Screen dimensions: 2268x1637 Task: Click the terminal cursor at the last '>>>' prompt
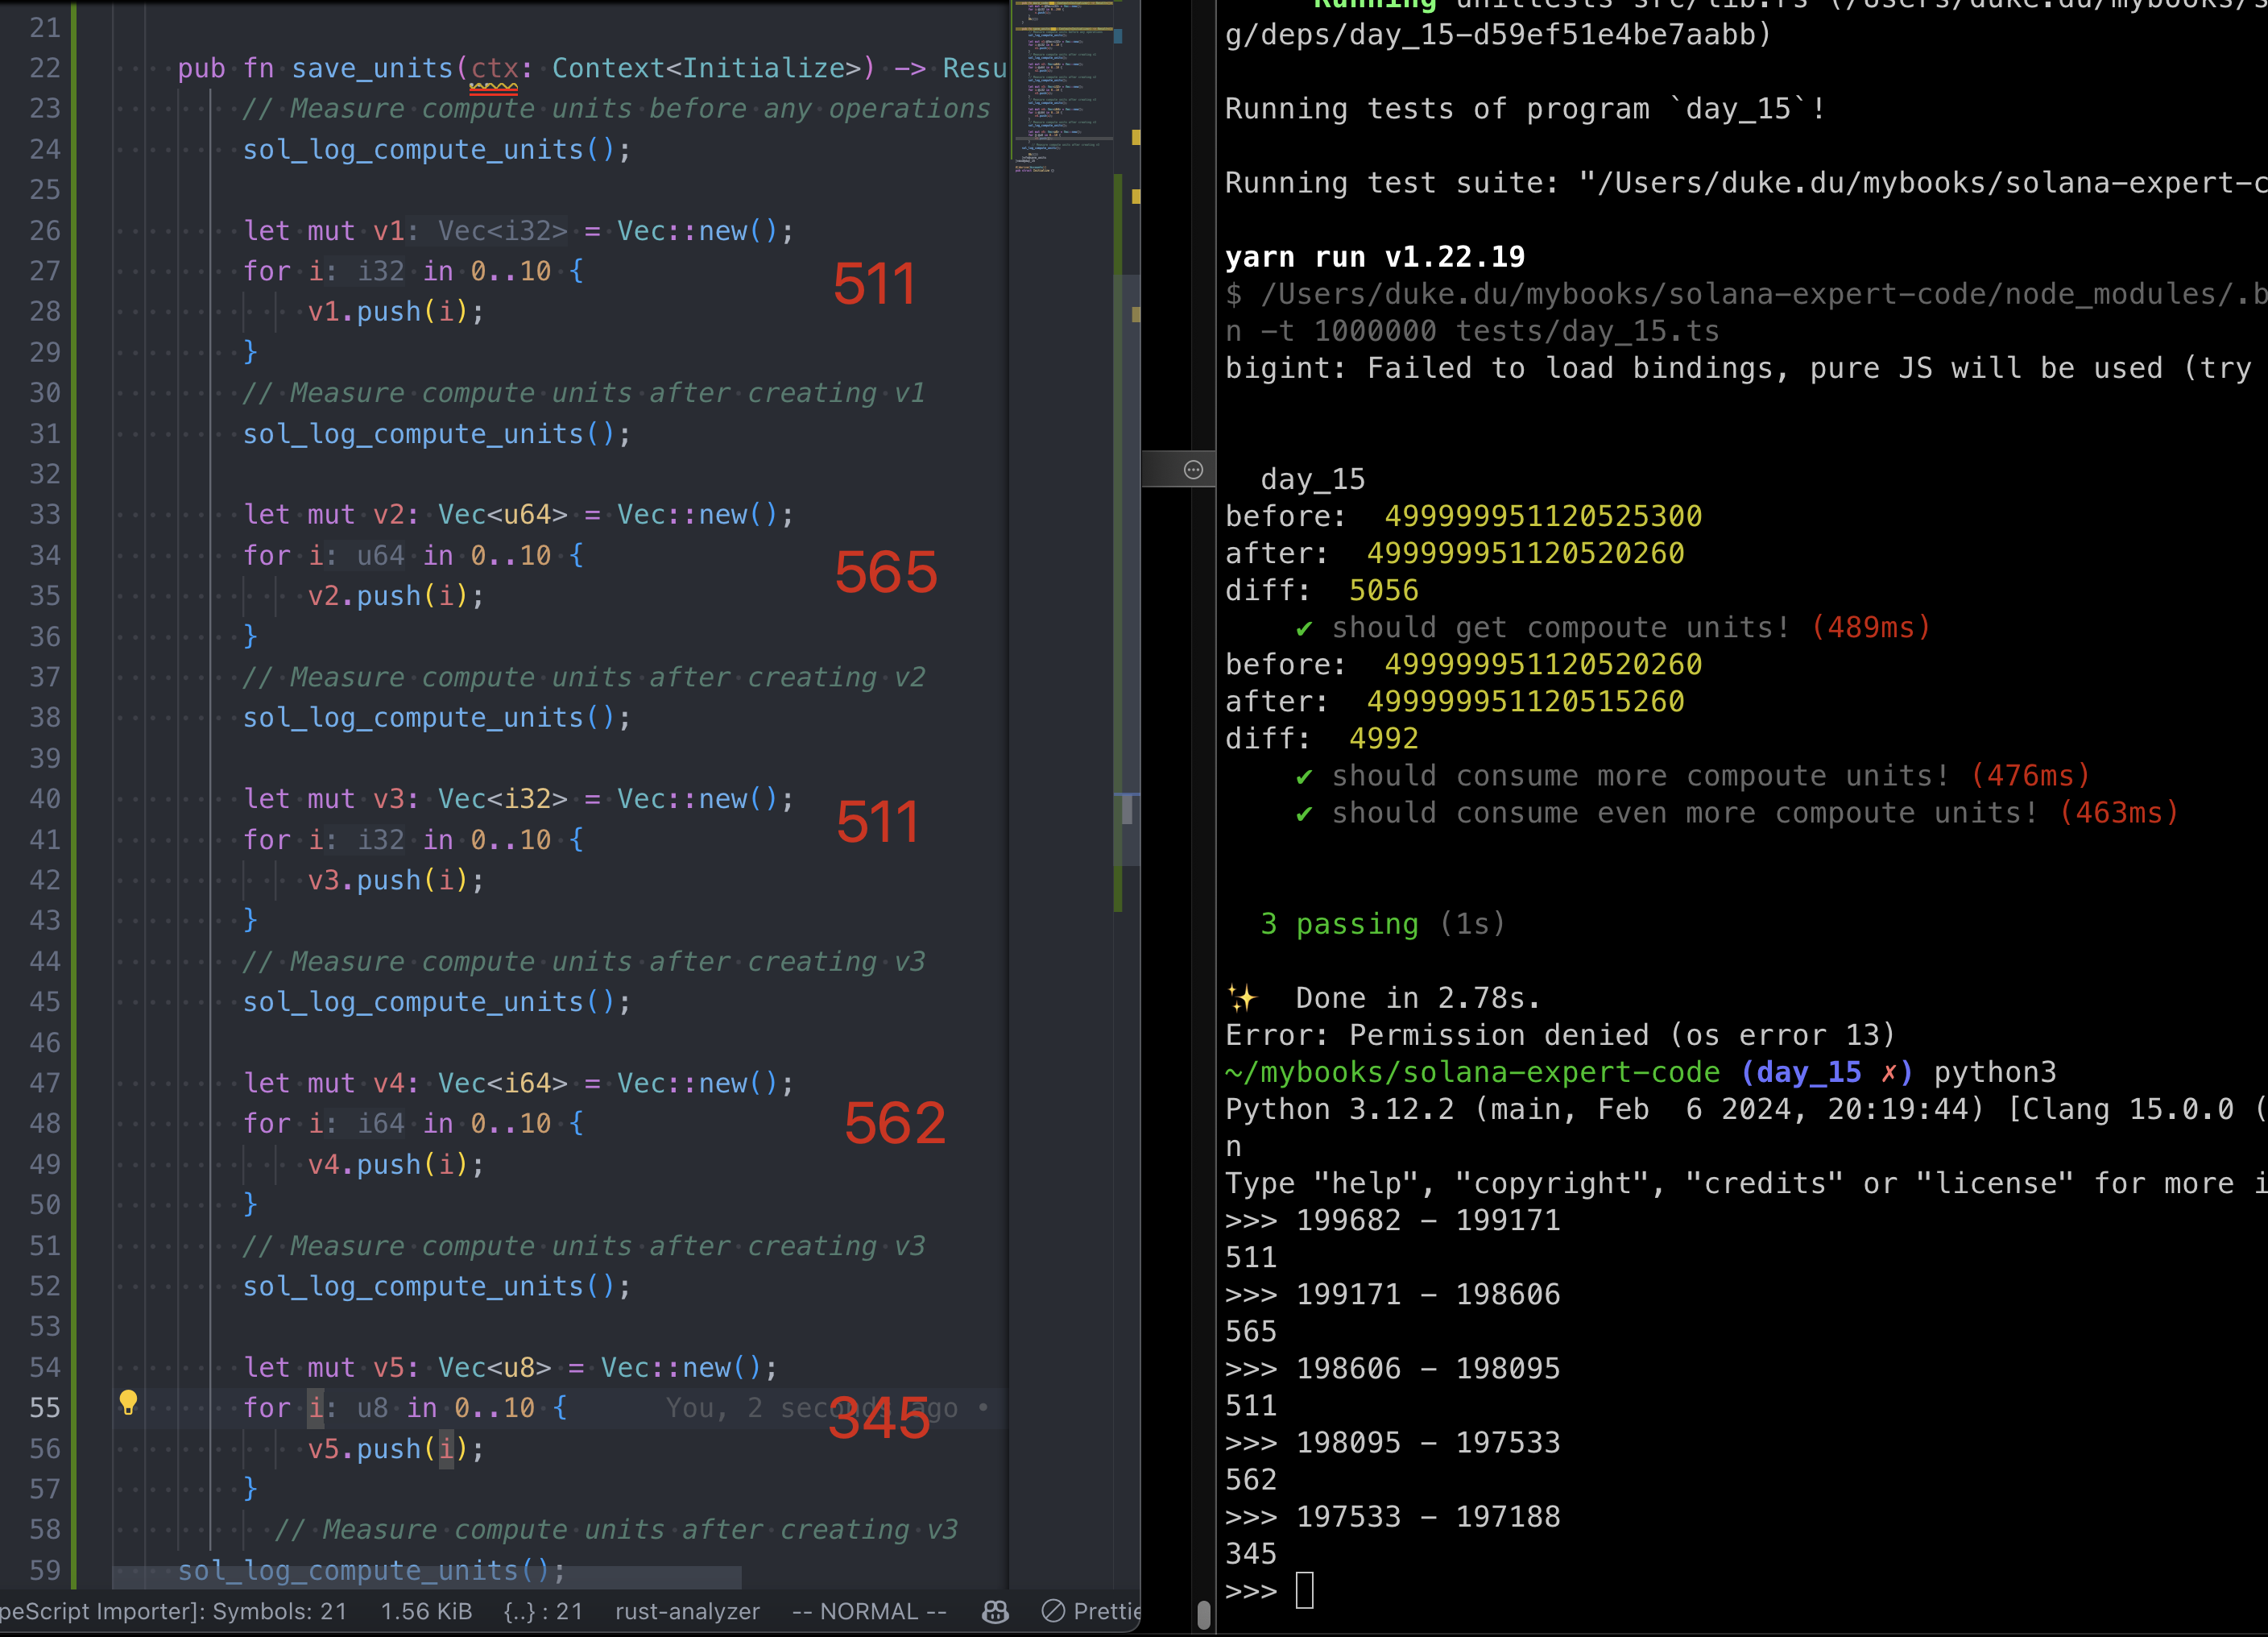(1304, 1590)
